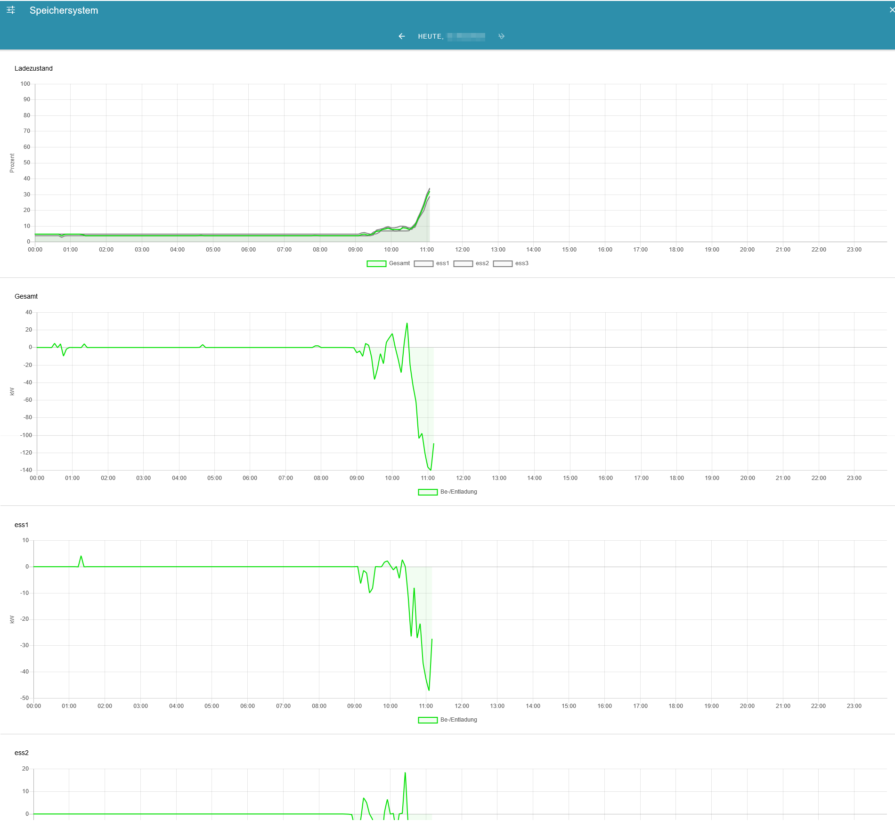Click the -50 value on ess1 axis
895x829 pixels.
(x=24, y=698)
